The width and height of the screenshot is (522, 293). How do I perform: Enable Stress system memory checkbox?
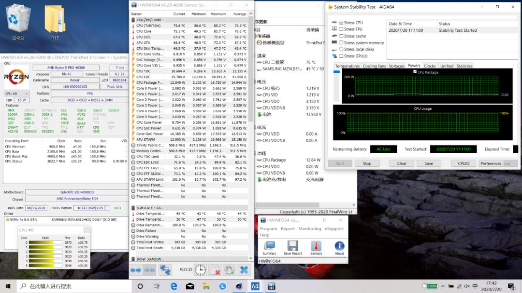point(342,43)
